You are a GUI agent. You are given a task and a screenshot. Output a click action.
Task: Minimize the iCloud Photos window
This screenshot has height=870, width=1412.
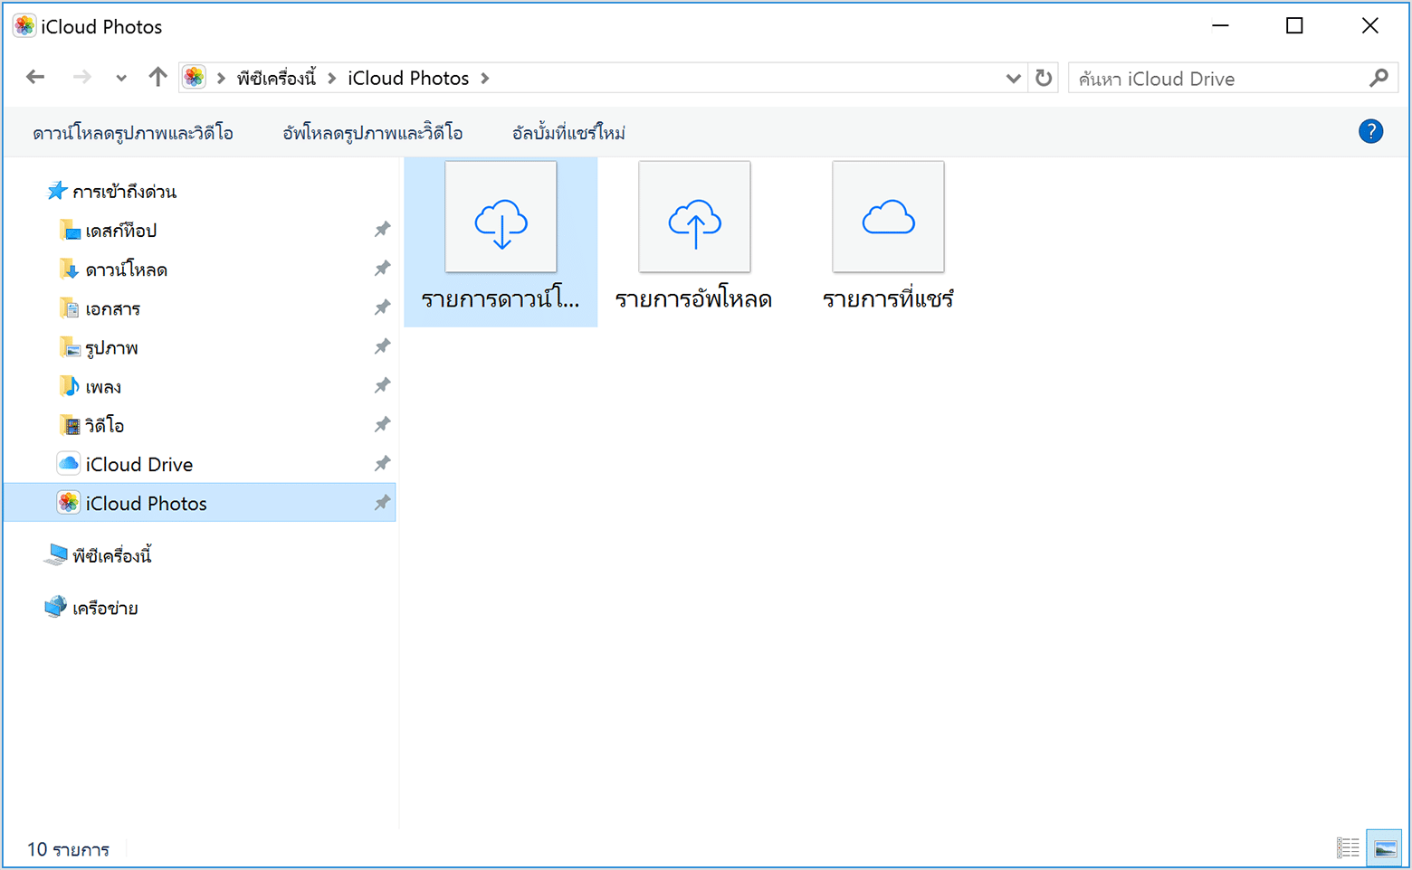(1220, 26)
